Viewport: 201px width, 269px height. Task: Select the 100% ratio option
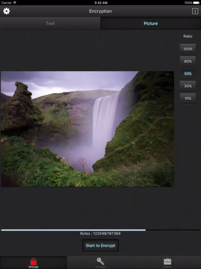tap(188, 49)
